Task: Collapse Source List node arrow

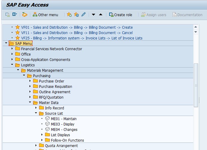Action: pos(36,113)
